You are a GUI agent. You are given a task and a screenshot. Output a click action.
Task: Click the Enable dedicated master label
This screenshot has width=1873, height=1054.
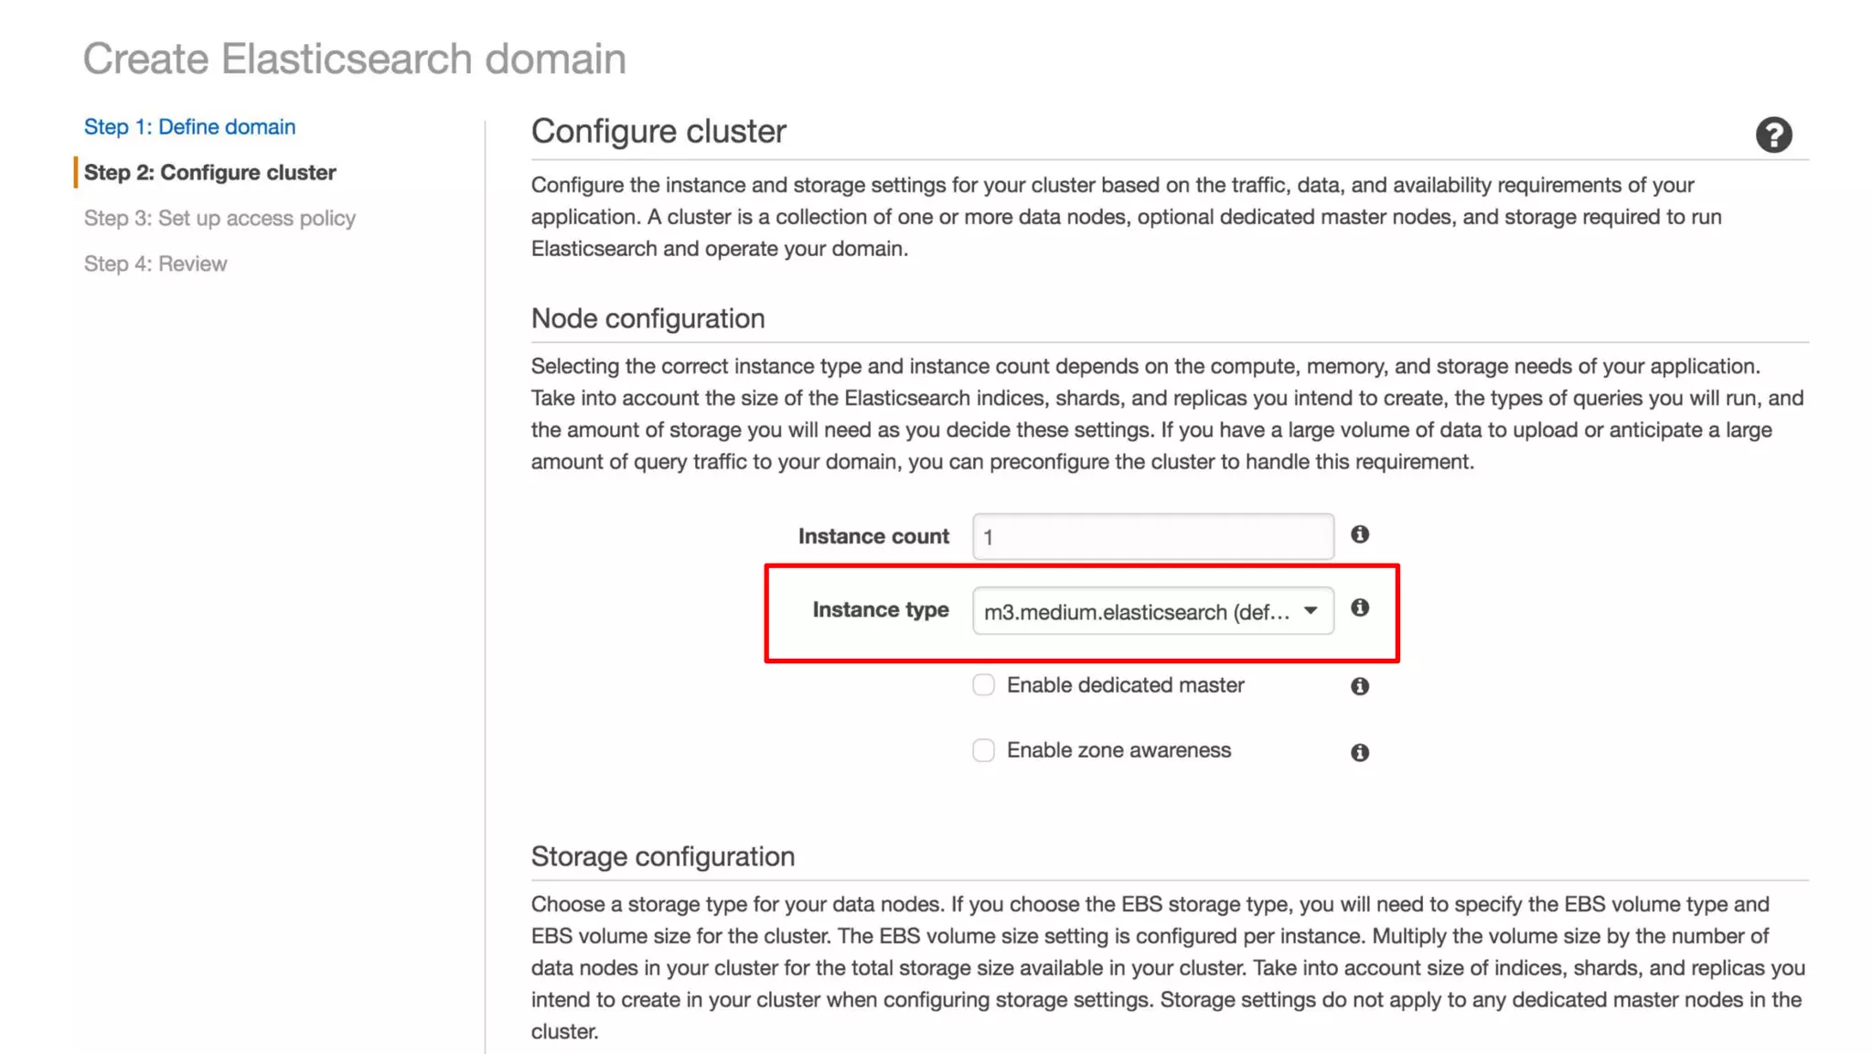coord(1125,685)
